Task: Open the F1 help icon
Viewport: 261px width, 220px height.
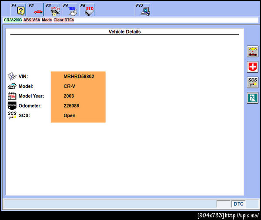Action: click(x=18, y=10)
